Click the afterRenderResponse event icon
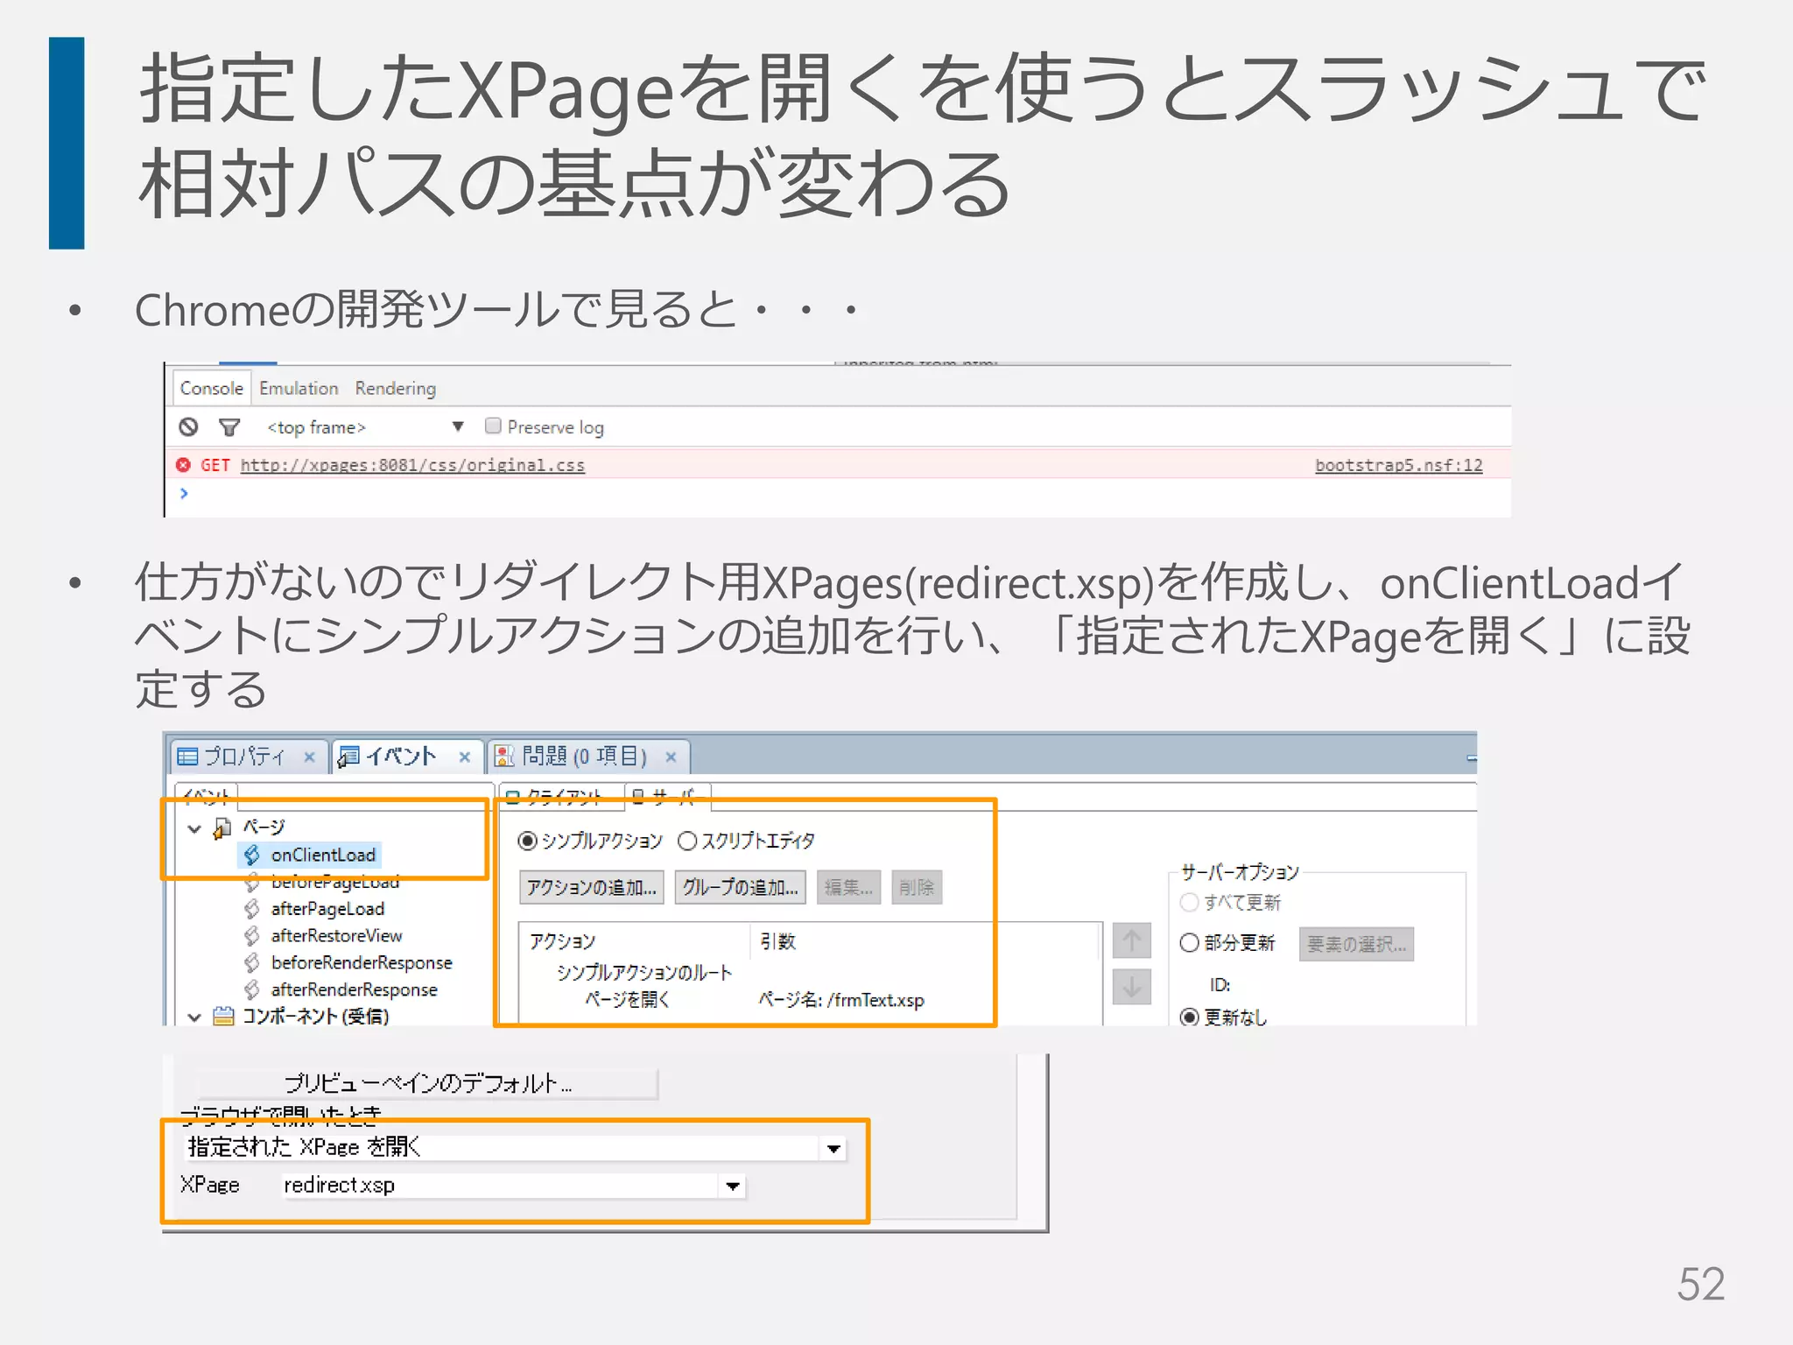This screenshot has height=1345, width=1793. click(x=252, y=989)
